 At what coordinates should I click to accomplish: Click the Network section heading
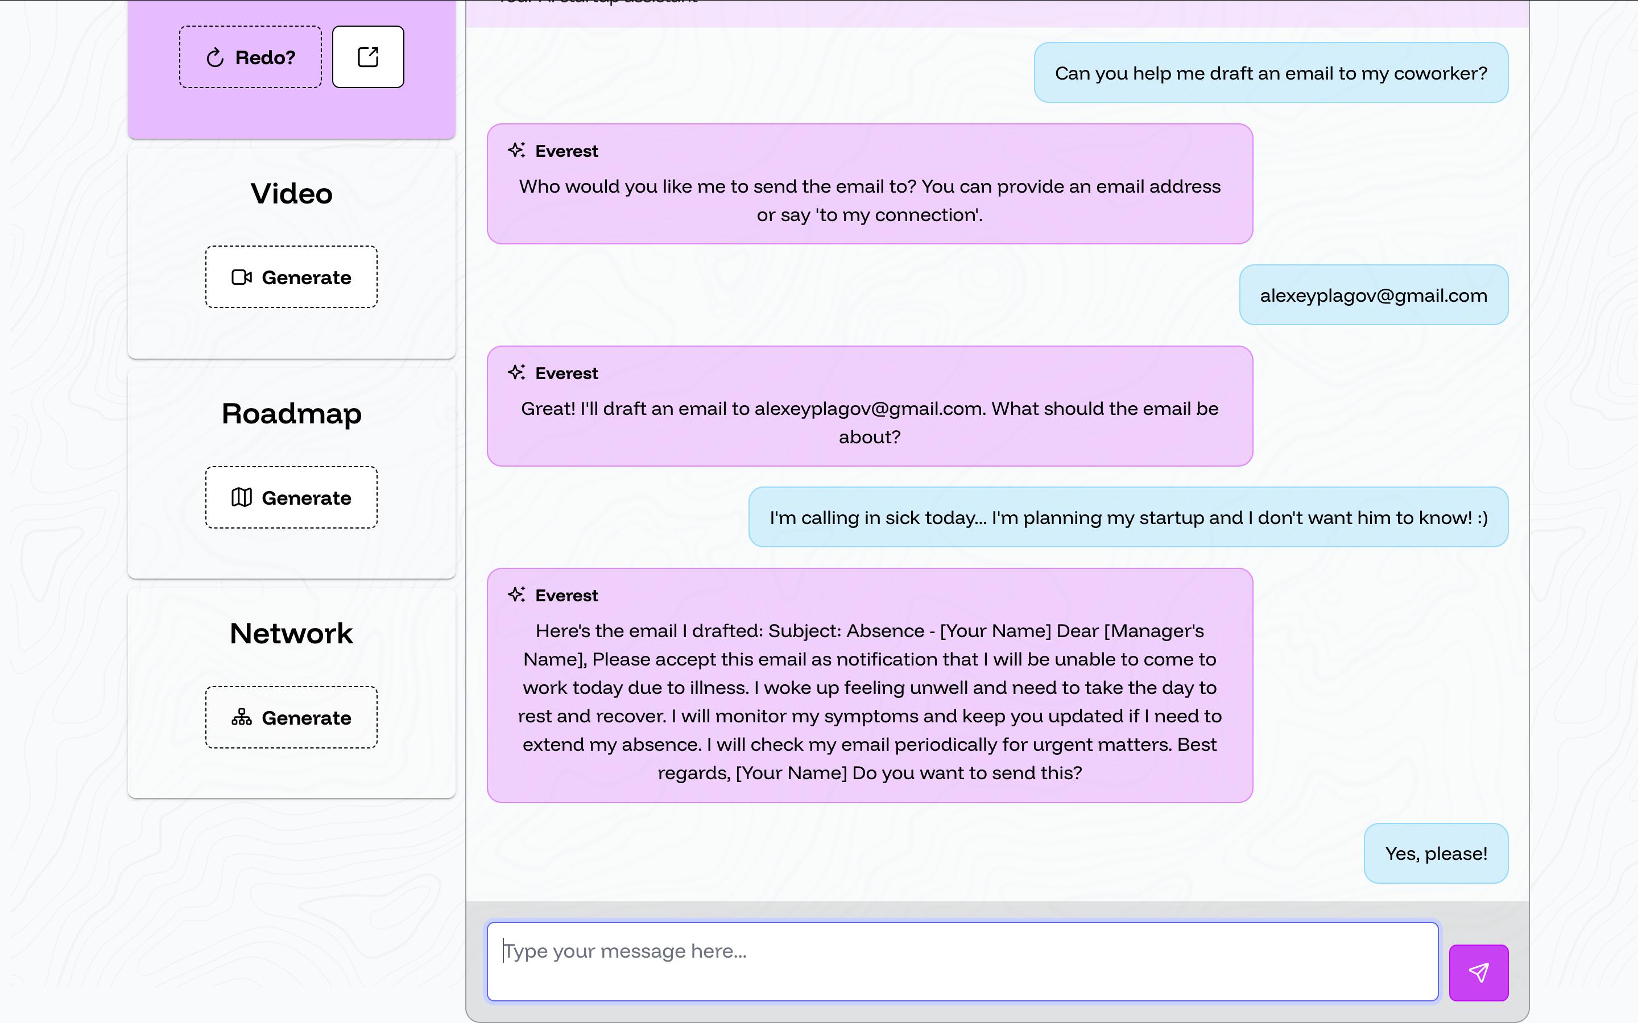tap(291, 634)
